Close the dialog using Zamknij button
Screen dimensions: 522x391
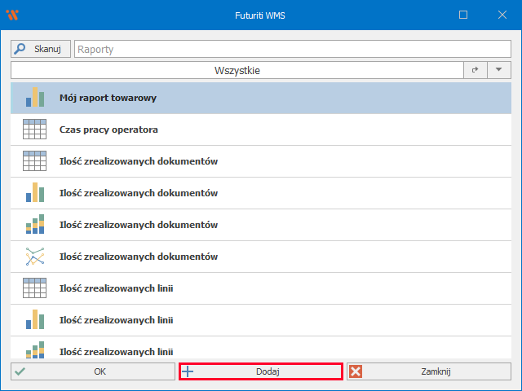pos(428,371)
